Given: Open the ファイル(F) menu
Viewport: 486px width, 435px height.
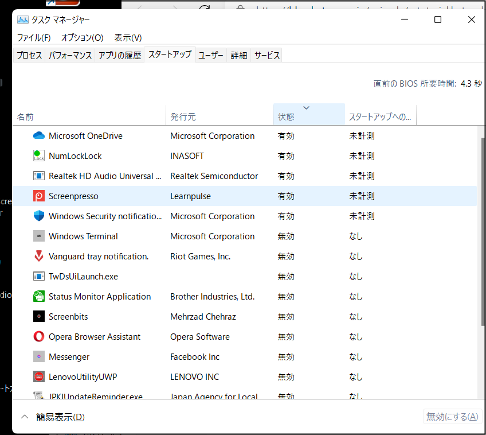Looking at the screenshot, I should click(x=34, y=38).
